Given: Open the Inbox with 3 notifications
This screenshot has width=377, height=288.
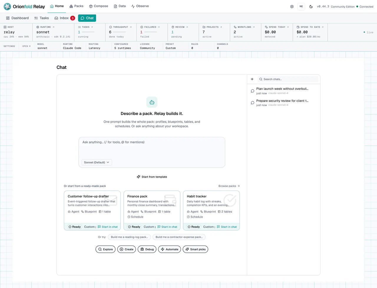Looking at the screenshot, I should pos(65,18).
